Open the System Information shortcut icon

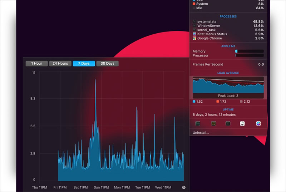pos(242,124)
